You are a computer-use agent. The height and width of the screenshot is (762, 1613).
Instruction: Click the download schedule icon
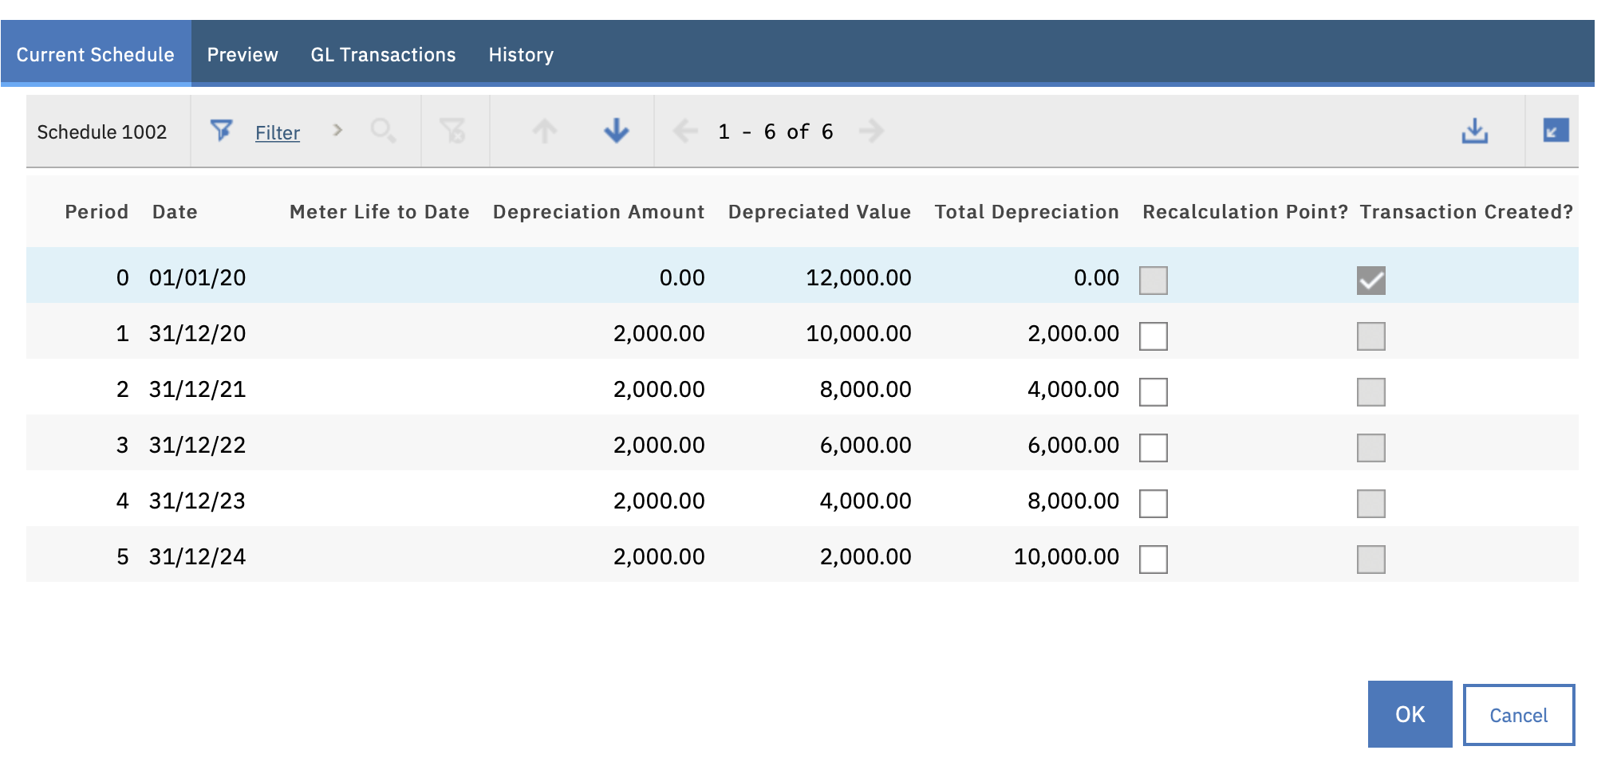pos(1474,131)
